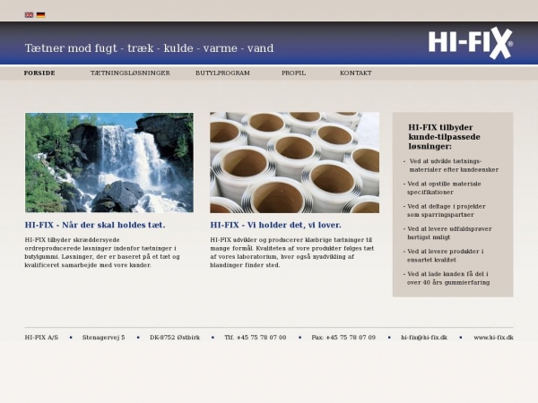Click sidebar heading 'HI-FIX tilbyder kunde-tilpassede løsninger:'

pyautogui.click(x=444, y=137)
